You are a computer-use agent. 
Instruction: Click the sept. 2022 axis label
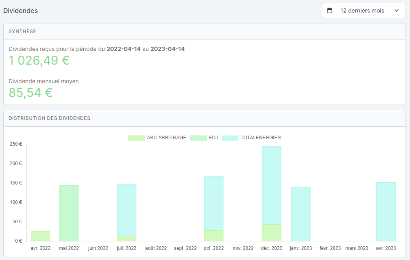point(185,248)
